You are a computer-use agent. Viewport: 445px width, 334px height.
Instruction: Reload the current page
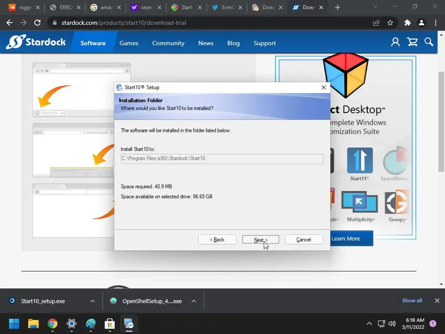coord(37,23)
